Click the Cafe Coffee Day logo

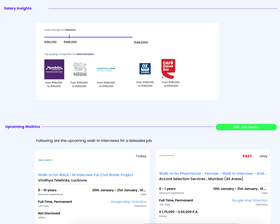click(x=168, y=69)
